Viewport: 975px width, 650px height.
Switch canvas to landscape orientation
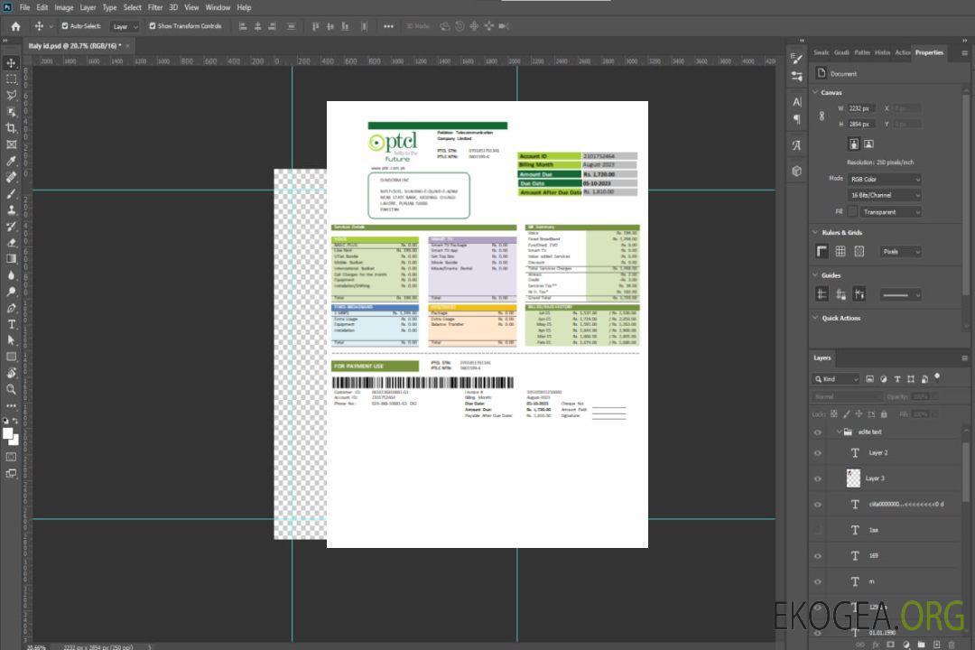(x=868, y=144)
